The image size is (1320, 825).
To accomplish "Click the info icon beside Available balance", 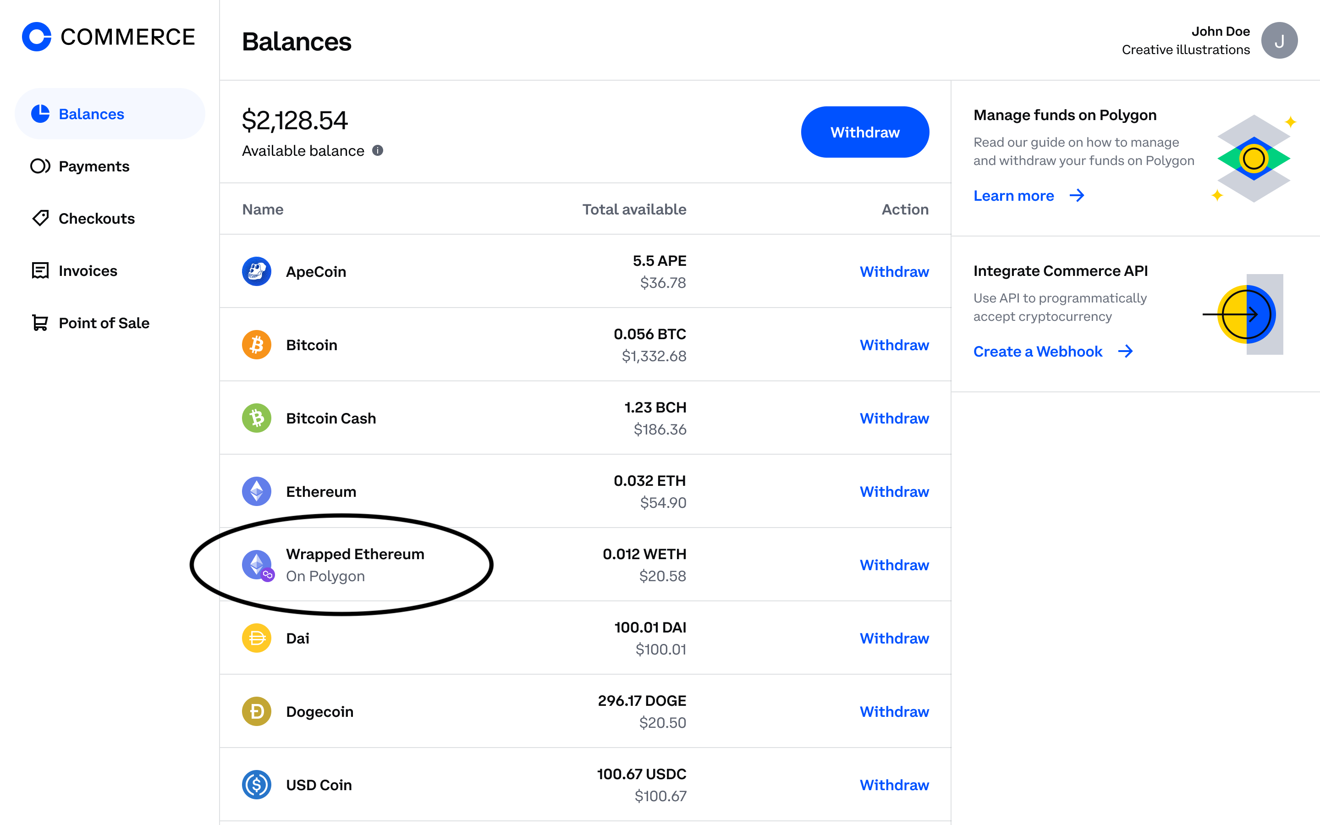I will pos(378,151).
